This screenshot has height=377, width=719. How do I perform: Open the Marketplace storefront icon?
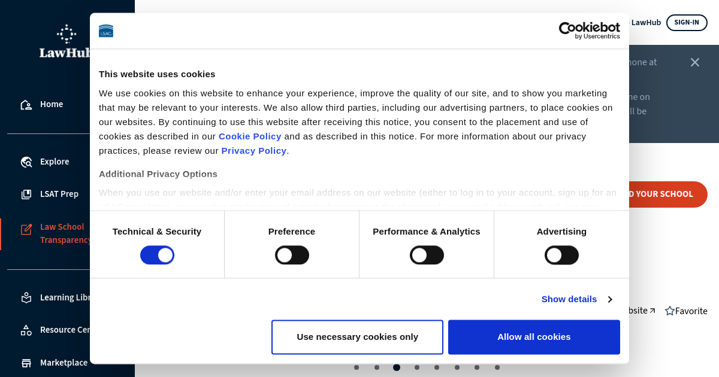point(26,363)
